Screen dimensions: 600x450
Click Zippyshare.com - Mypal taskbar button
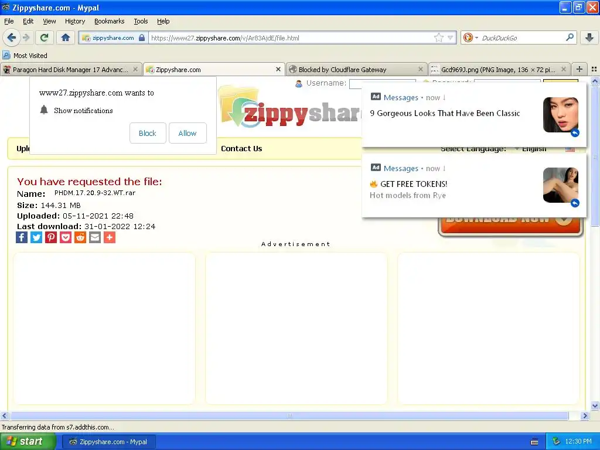tap(109, 442)
